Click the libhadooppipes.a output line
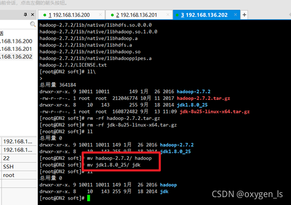Screen dimensions: 291x205 [96, 58]
